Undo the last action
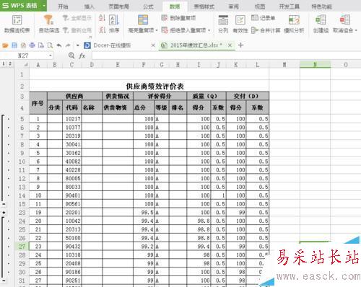The width and height of the screenshot is (361, 287). 59,45
